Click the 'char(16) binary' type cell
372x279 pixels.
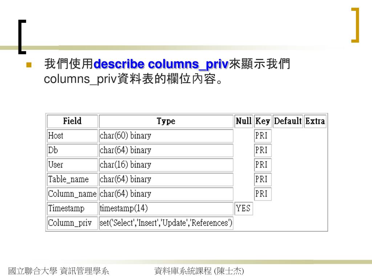(x=166, y=165)
